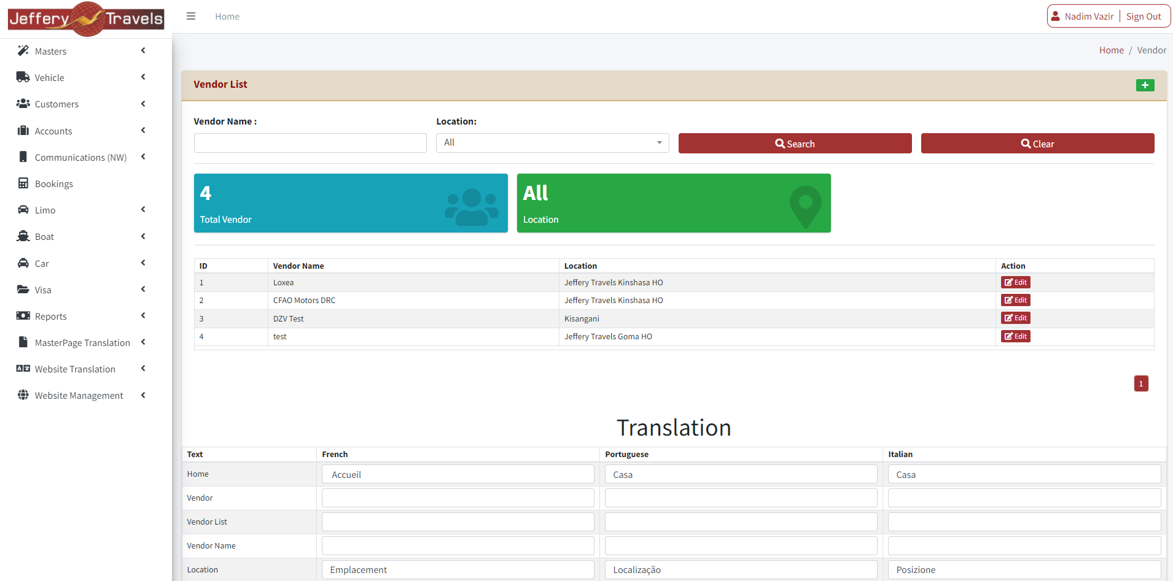Click the Bookings calculator icon in sidebar
This screenshot has height=581, width=1173.
click(23, 183)
